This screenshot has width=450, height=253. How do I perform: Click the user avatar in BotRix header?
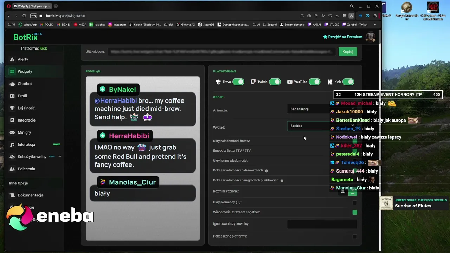coord(371,37)
